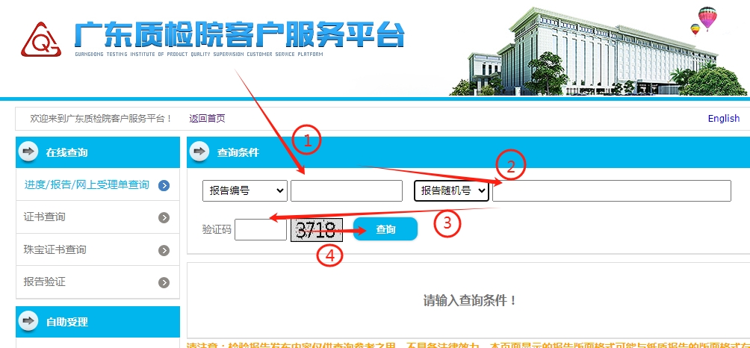
Task: Follow the 返回首页 link
Action: coord(207,119)
